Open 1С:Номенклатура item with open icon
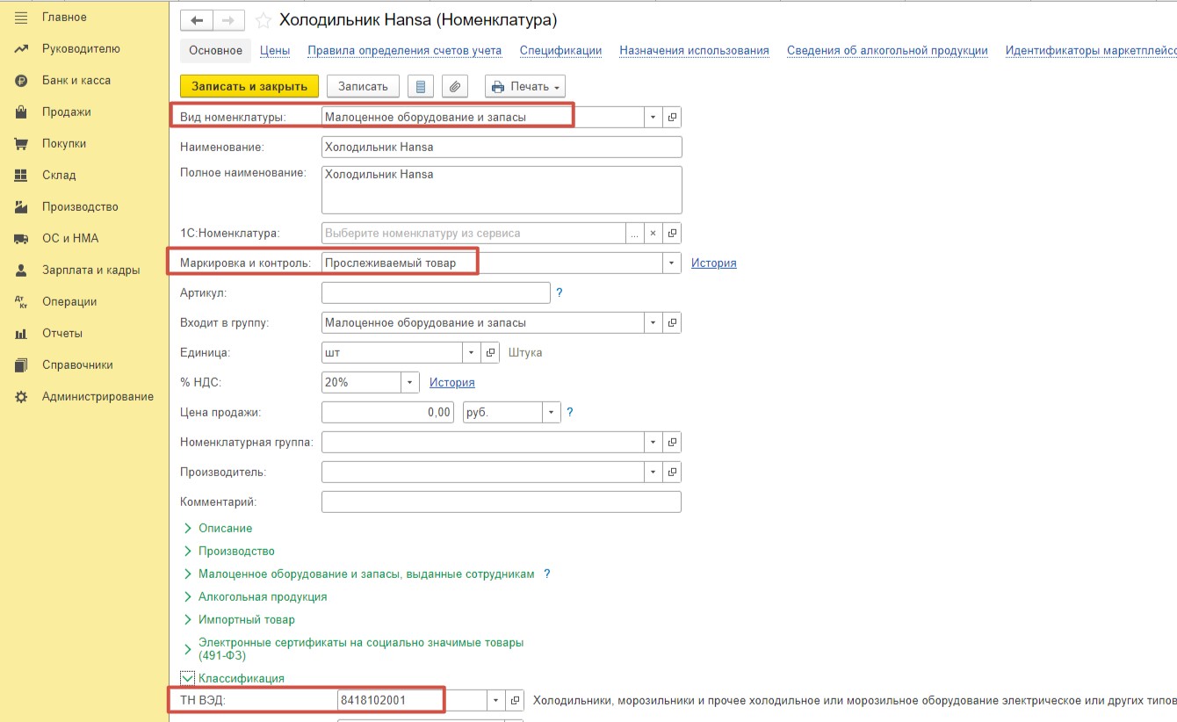The image size is (1177, 722). (x=673, y=234)
